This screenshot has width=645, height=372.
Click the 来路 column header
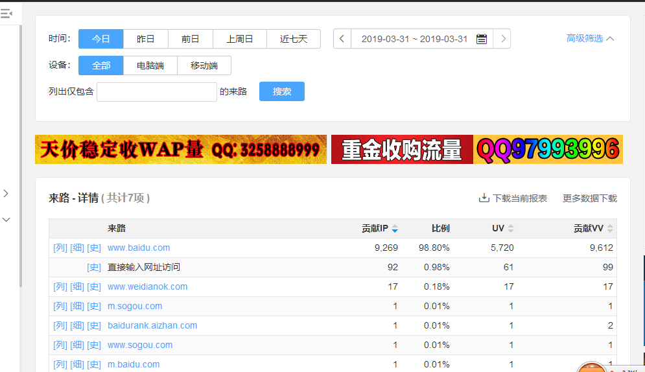point(117,229)
